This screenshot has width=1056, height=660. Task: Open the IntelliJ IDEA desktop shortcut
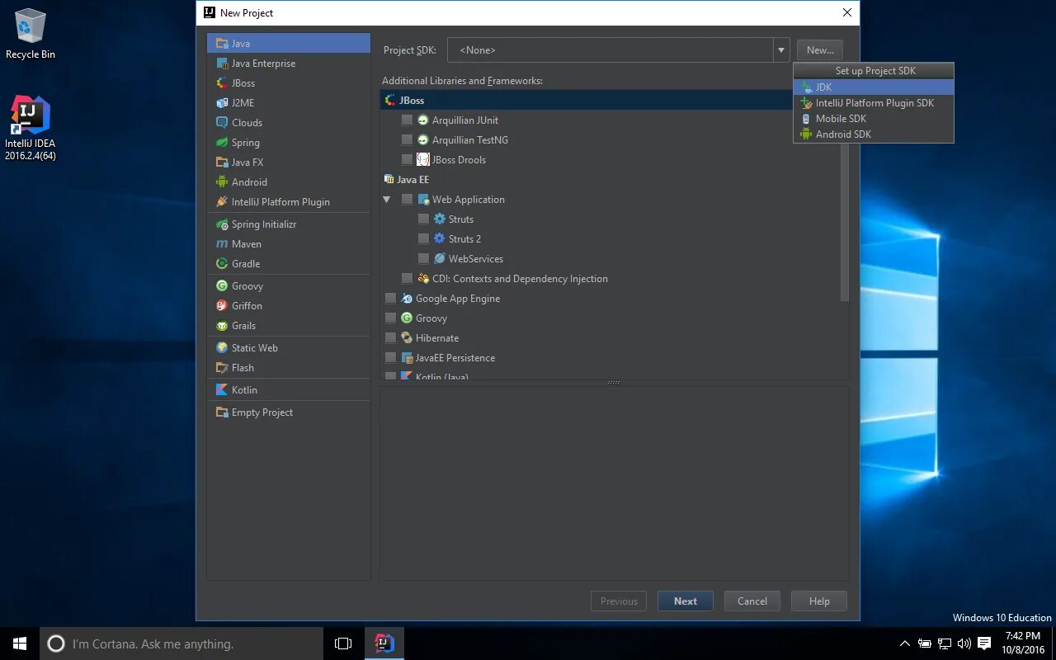tap(31, 128)
